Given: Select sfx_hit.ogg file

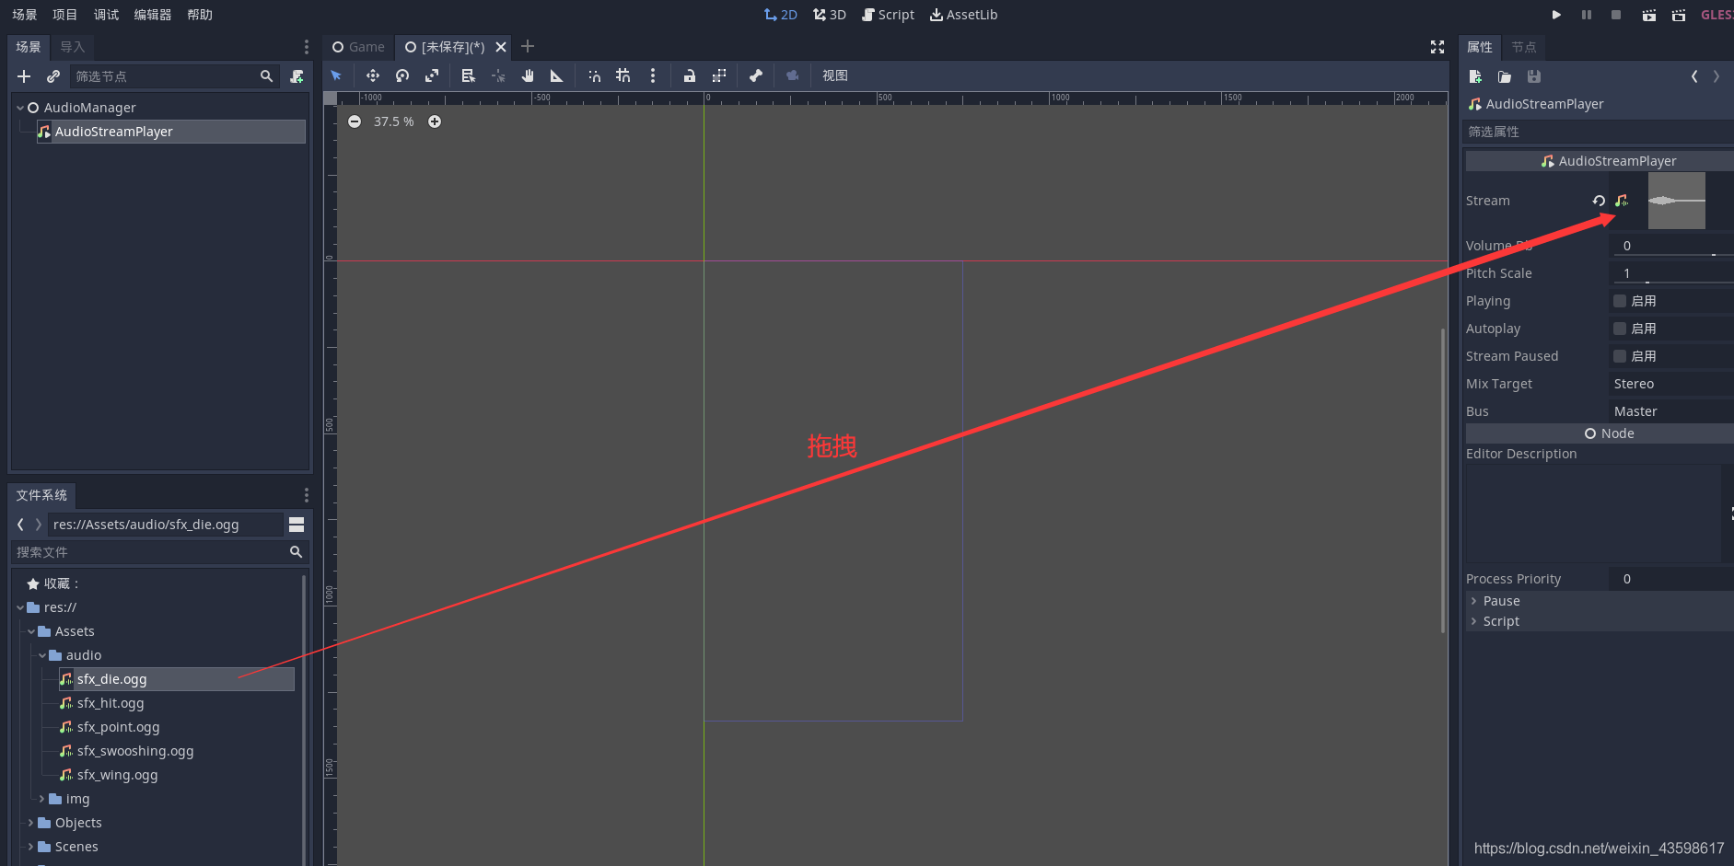Looking at the screenshot, I should tap(111, 703).
